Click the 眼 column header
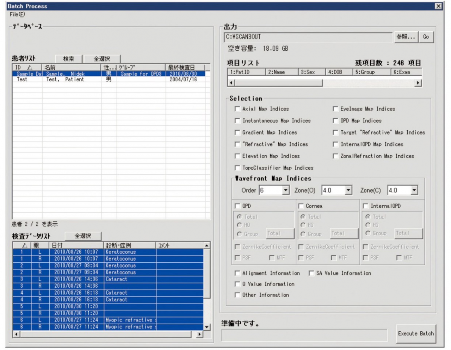Screen dimensions: 451x350 click(40, 245)
